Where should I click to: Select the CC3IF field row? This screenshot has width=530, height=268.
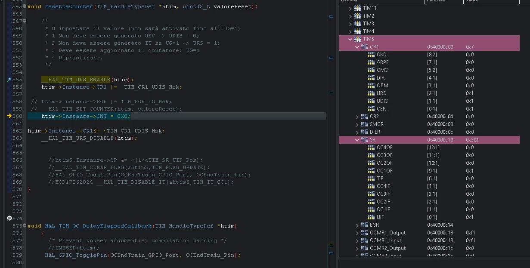(x=429, y=194)
